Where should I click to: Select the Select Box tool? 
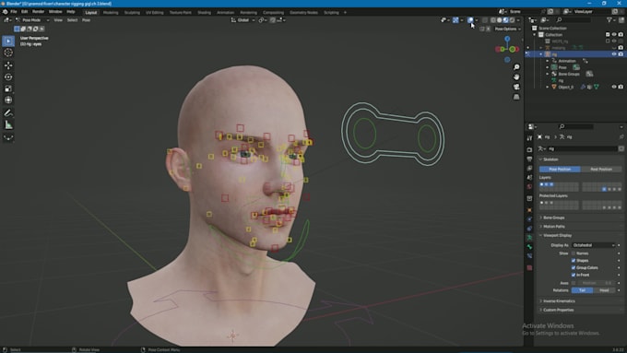pos(8,41)
